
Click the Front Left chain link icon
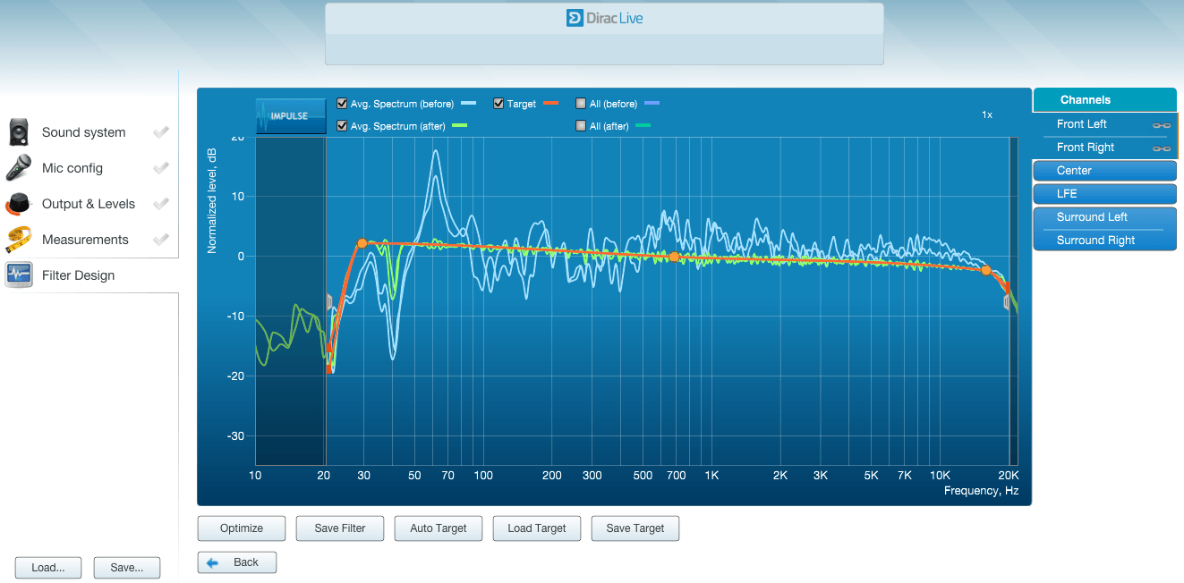1162,125
